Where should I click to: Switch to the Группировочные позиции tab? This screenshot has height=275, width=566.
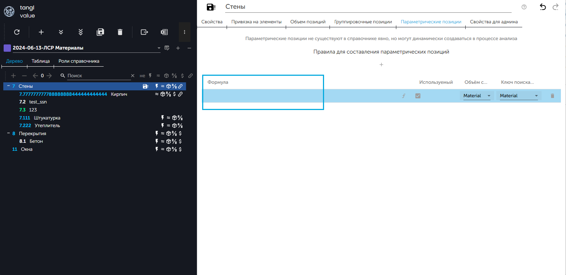pos(363,22)
